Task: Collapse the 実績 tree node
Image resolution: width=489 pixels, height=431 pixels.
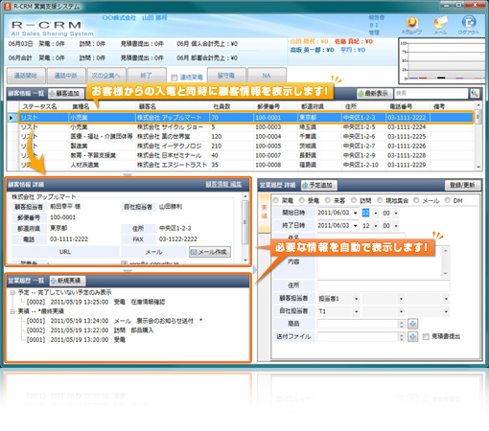Action: point(12,311)
